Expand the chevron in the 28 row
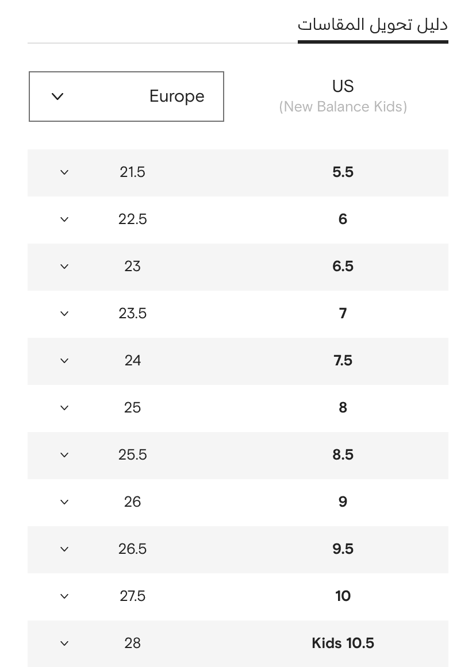Image resolution: width=476 pixels, height=667 pixels. [x=64, y=643]
